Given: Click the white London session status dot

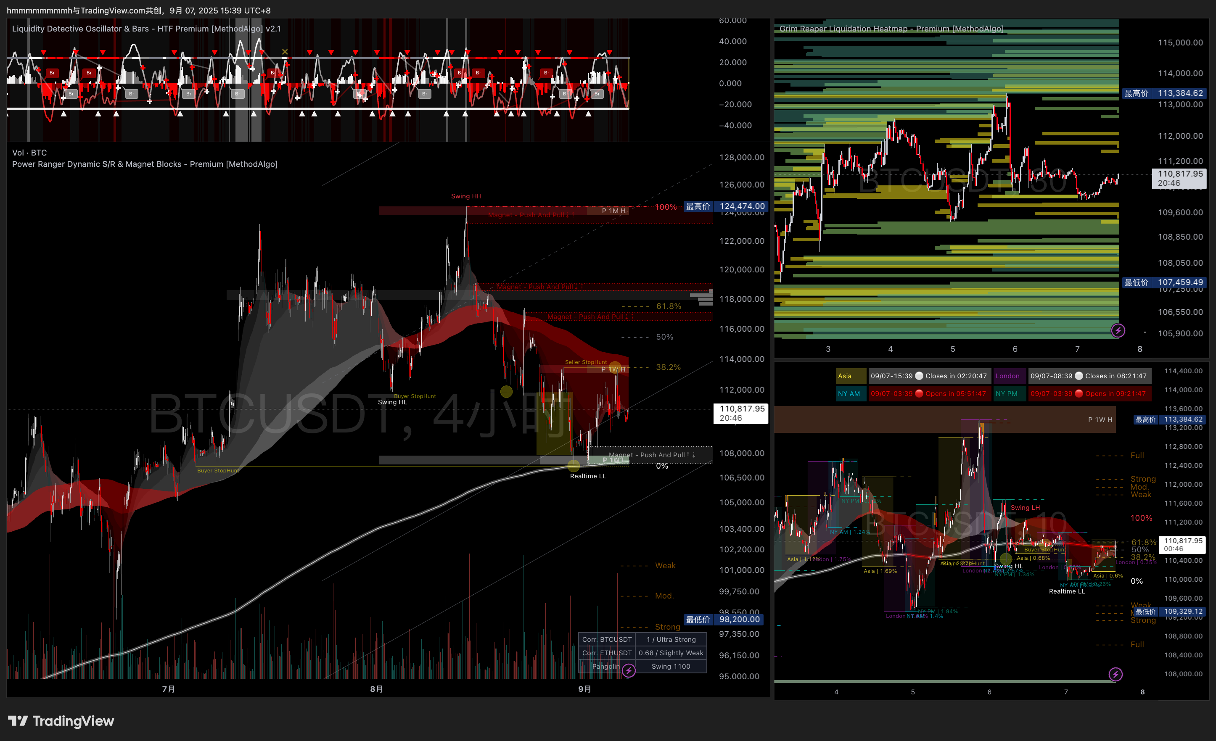Looking at the screenshot, I should click(1079, 376).
